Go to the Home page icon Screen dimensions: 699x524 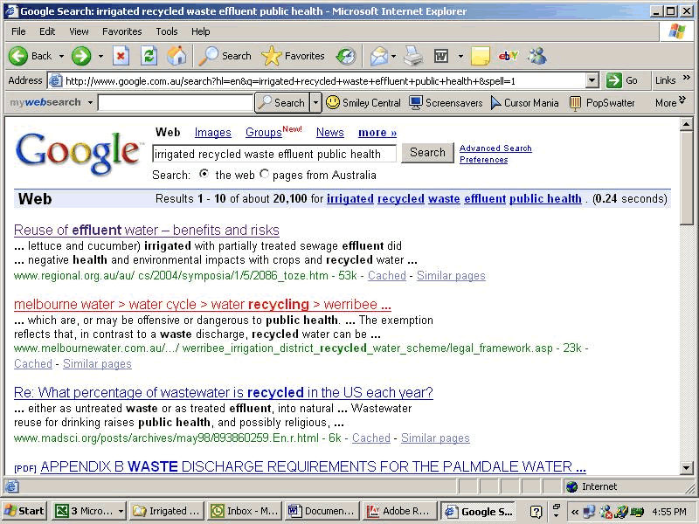click(176, 56)
